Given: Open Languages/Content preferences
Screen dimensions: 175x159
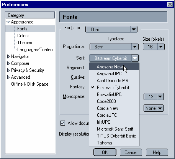Looking at the screenshot, I should point(36,50).
